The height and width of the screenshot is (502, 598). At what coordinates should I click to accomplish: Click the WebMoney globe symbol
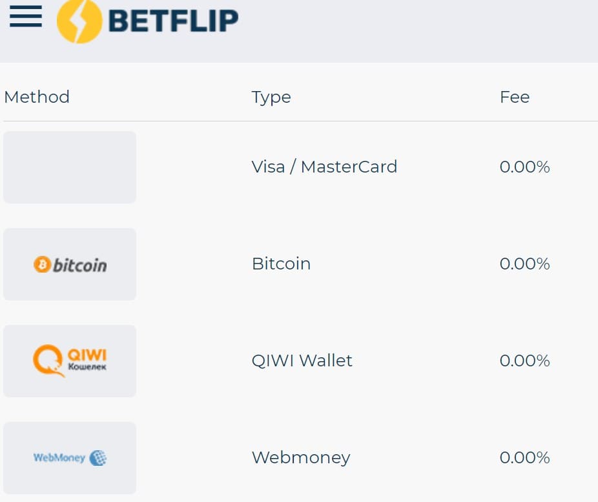click(98, 458)
